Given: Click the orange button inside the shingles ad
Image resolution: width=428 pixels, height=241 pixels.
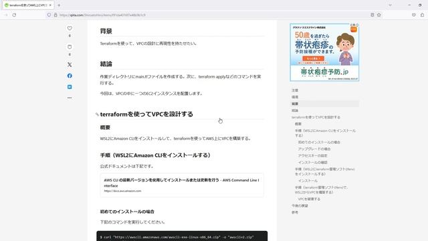Looking at the screenshot, I should point(313,58).
